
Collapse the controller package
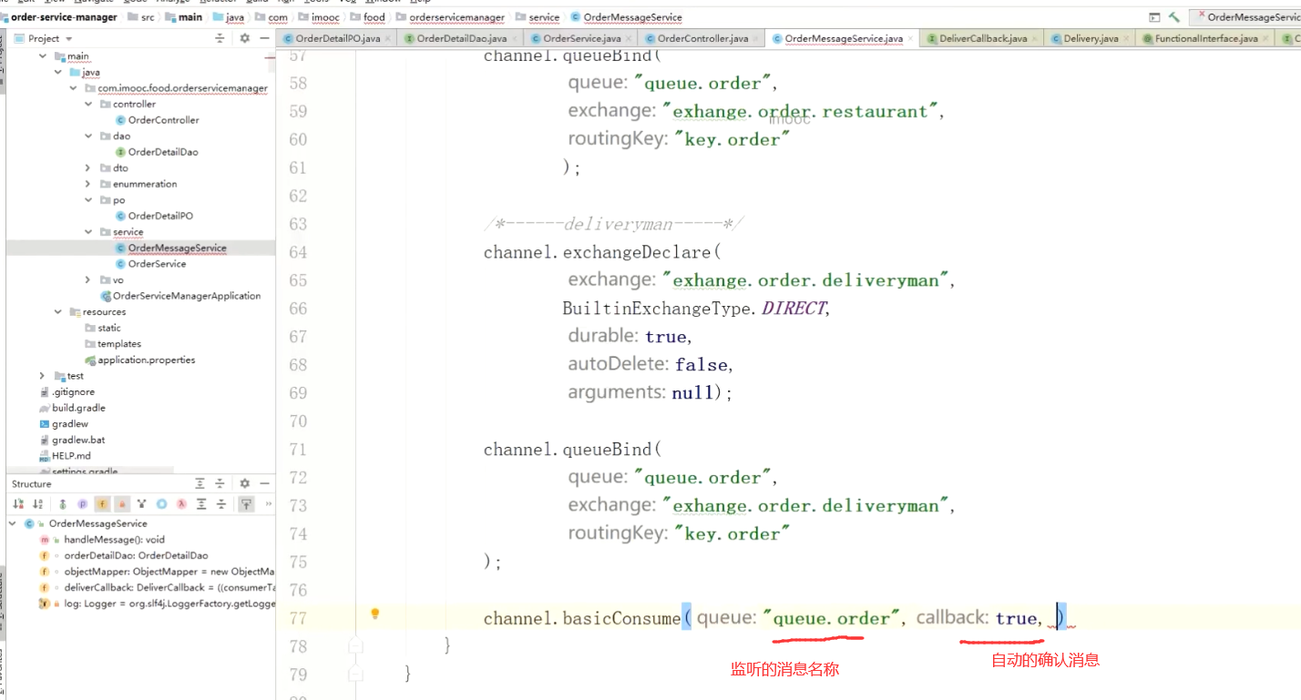(x=88, y=104)
